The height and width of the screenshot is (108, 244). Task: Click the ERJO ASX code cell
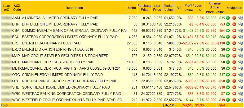point(17,49)
